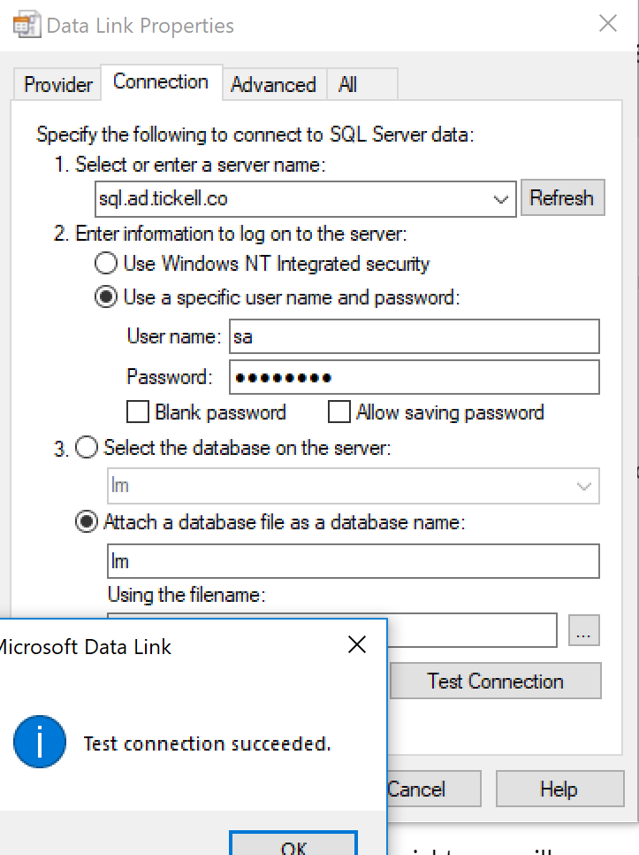
Task: Click the blue information icon in dialog
Action: [40, 742]
